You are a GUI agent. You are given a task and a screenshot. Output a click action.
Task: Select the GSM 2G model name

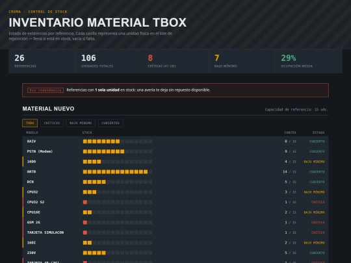pyautogui.click(x=34, y=222)
